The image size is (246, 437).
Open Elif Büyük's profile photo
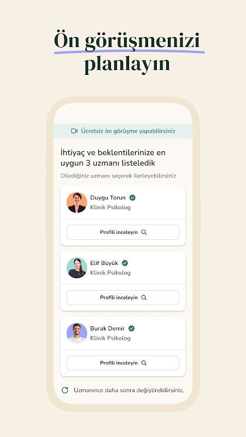tap(77, 268)
